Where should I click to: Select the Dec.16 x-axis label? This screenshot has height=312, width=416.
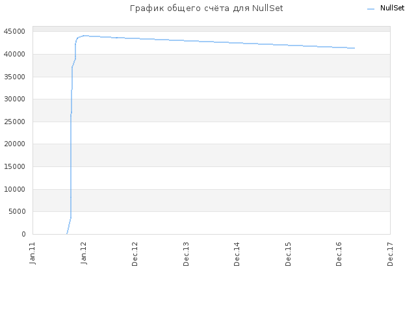tap(339, 254)
